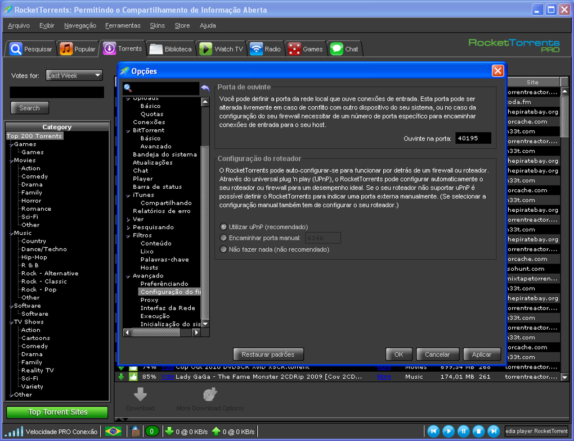Image resolution: width=574 pixels, height=441 pixels.
Task: Click the Restaurar padrões button
Action: click(x=268, y=354)
